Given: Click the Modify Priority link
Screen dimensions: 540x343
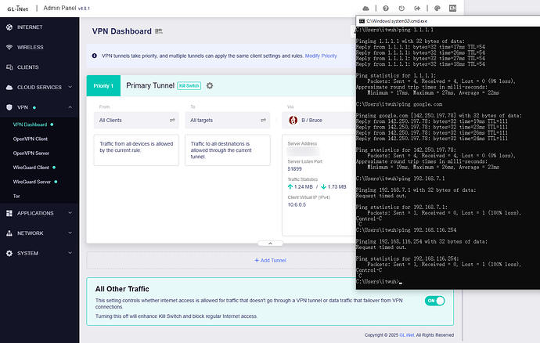Looking at the screenshot, I should tap(321, 56).
